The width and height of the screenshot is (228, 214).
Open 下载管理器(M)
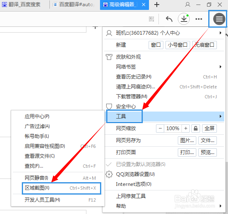pyautogui.click(x=164, y=97)
